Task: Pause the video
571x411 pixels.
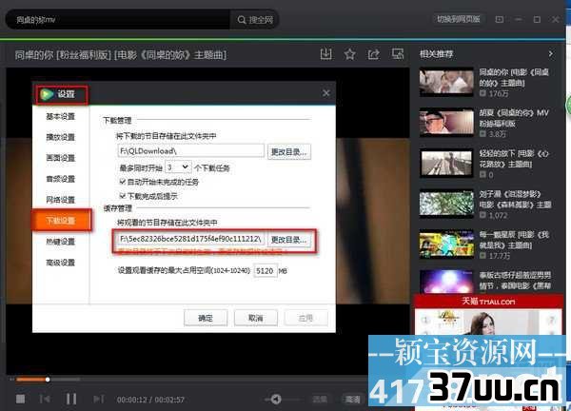Action: 71,399
